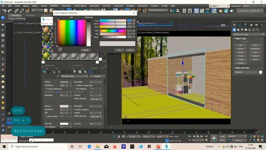Open the Create Selection Set dropdown
266x150 pixels.
click(x=158, y=10)
